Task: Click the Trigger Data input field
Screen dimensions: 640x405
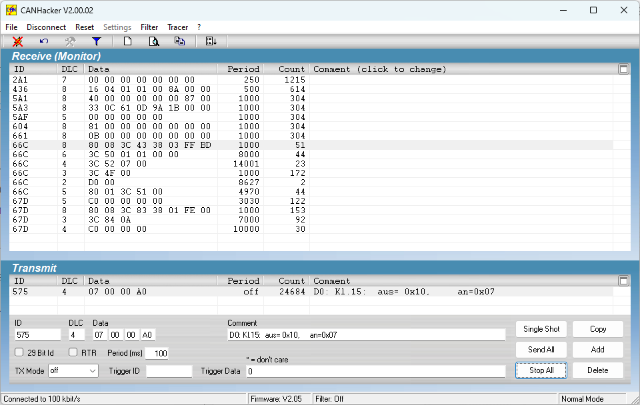Action: 376,371
